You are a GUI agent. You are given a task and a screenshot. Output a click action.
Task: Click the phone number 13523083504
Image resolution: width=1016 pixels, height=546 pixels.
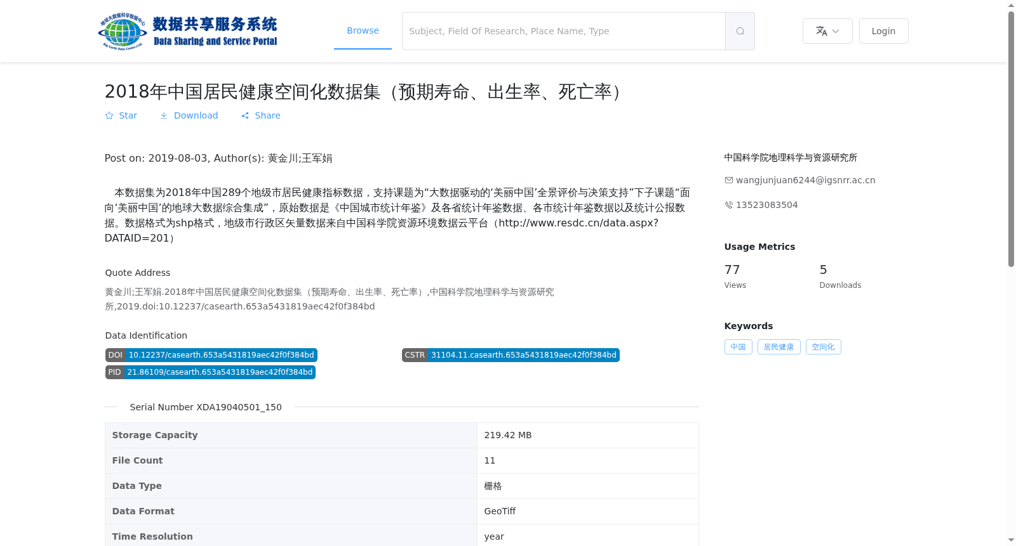766,205
